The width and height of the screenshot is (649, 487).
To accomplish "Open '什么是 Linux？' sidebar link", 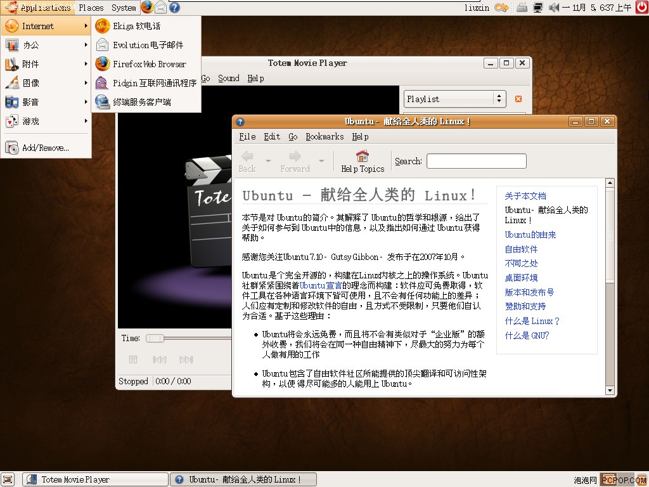I will (x=532, y=321).
